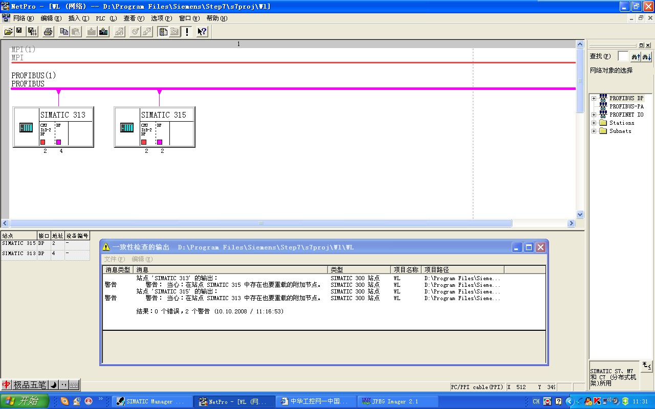Click the grayed Paste toolbar icon
Viewport: 655px width, 409px height.
click(x=76, y=32)
